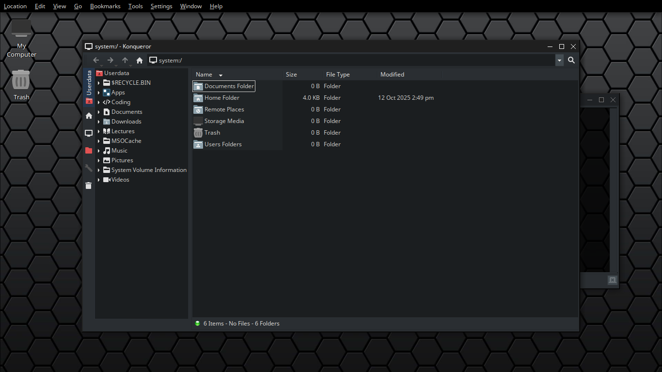
Task: Open the Window menu
Action: point(191,6)
